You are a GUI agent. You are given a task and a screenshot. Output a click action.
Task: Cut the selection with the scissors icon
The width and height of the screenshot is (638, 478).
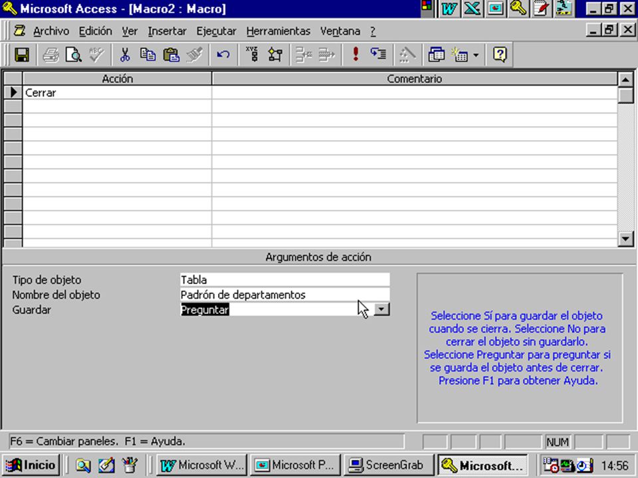point(125,54)
